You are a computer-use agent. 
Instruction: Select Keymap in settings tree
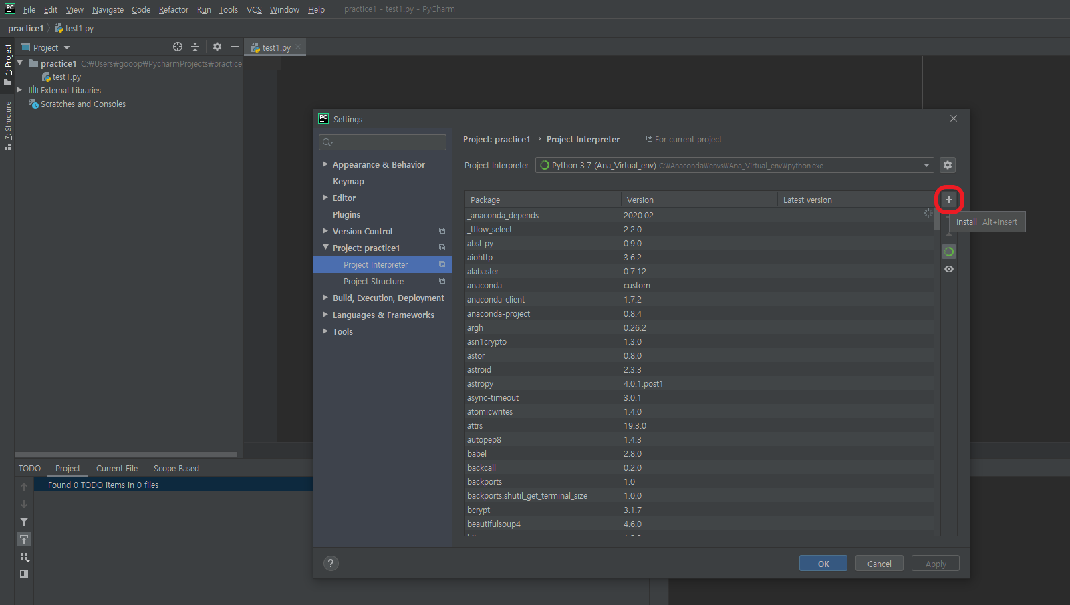pos(348,181)
